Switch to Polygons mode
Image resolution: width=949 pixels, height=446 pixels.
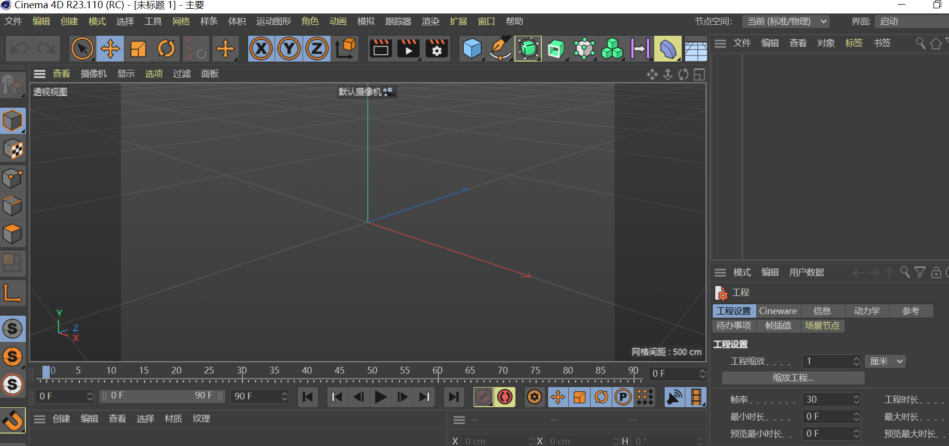click(12, 234)
